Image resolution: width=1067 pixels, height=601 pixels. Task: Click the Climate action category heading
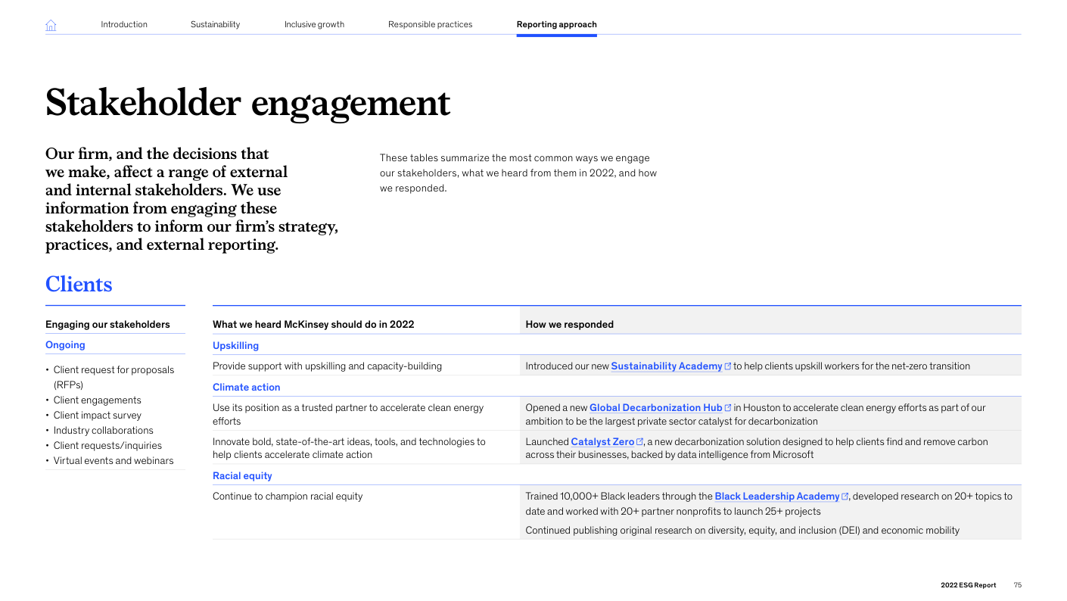click(246, 388)
